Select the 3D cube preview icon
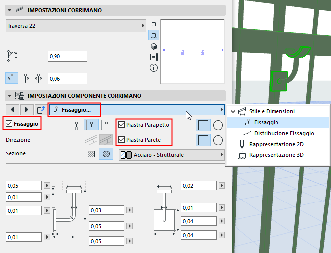Viewport: 331px width, 253px height. click(154, 46)
